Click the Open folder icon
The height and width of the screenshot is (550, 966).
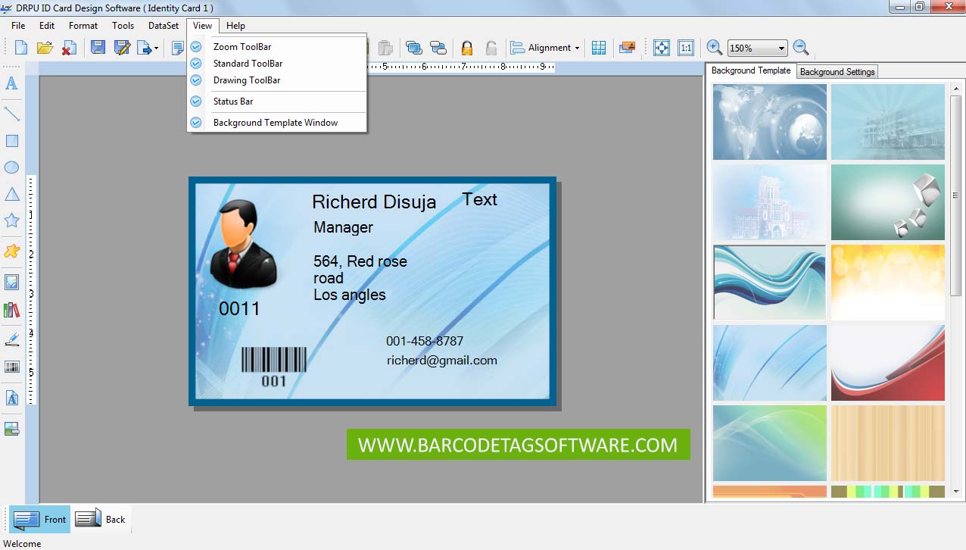45,48
